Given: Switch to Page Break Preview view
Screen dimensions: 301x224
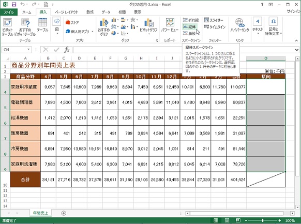Looking at the screenshot, I should 238,220.
